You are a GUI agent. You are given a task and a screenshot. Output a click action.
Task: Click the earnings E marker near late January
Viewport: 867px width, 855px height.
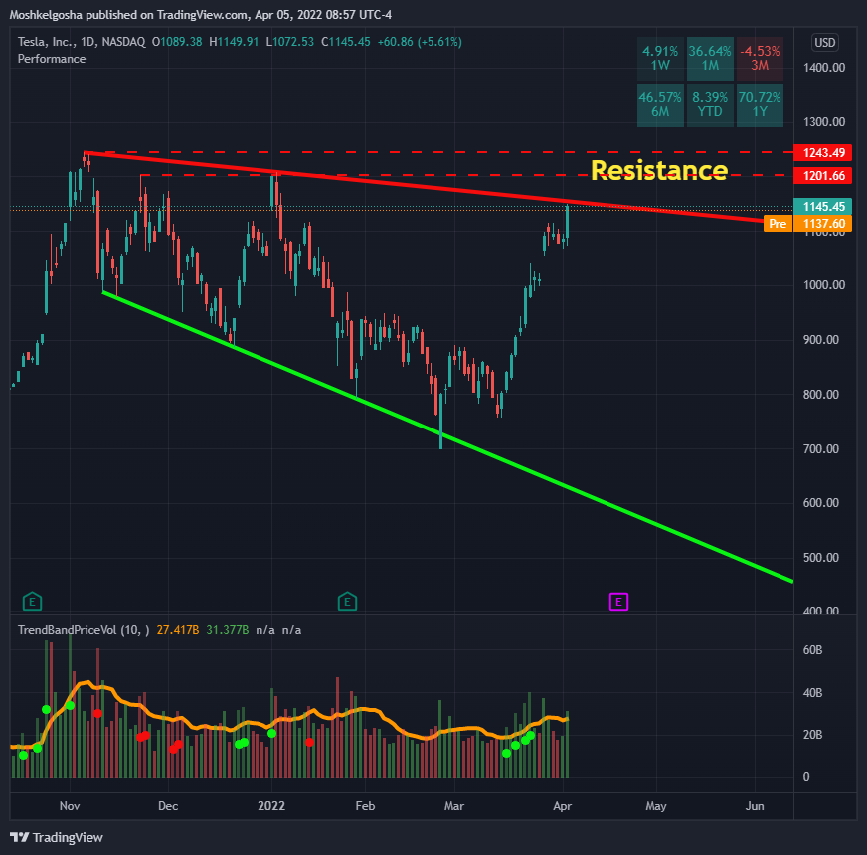347,601
